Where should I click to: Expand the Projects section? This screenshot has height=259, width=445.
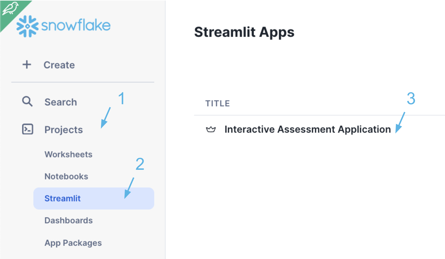64,129
